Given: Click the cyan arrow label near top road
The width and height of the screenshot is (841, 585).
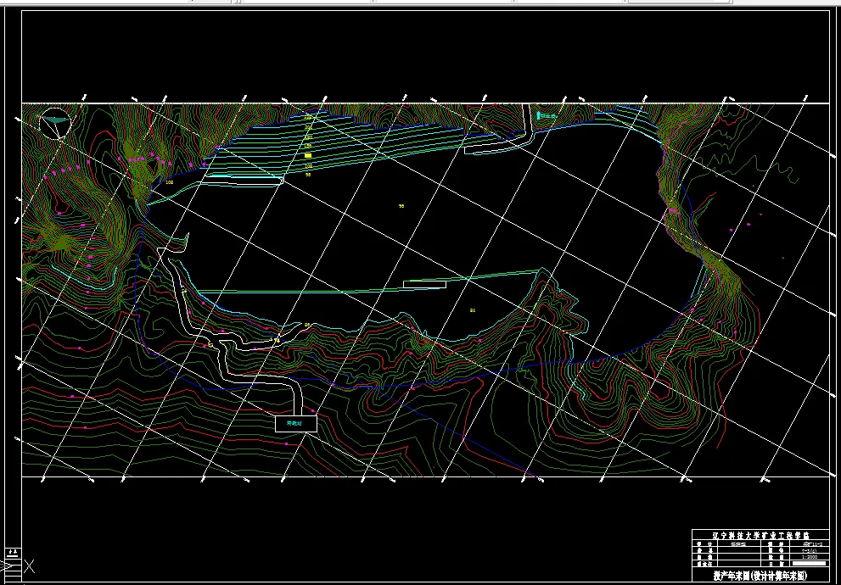Looking at the screenshot, I should coord(547,115).
